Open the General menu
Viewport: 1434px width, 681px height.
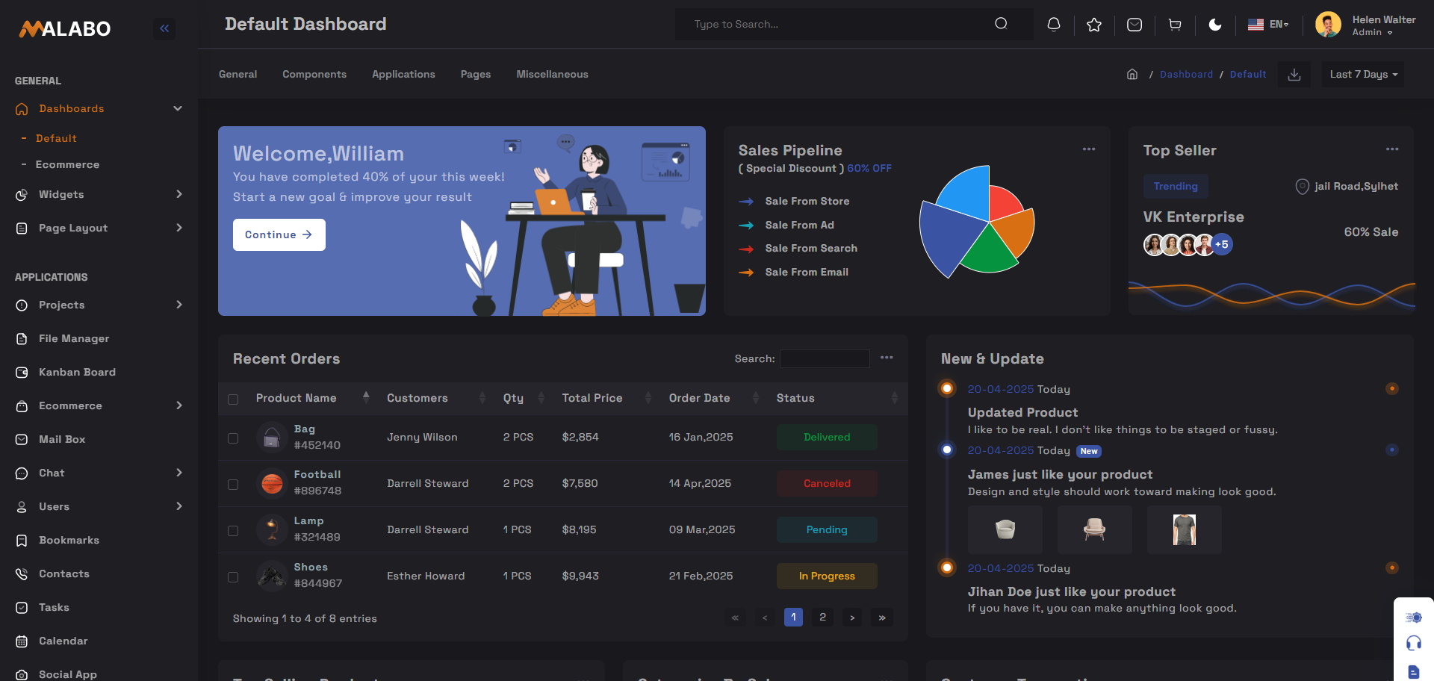(x=238, y=74)
